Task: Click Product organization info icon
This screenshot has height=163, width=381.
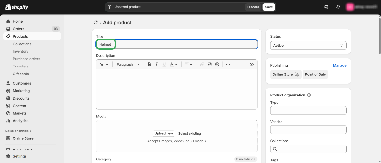Action: [309, 95]
